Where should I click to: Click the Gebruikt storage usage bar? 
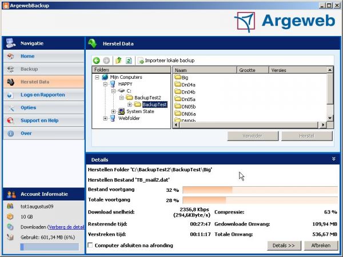tap(49, 247)
